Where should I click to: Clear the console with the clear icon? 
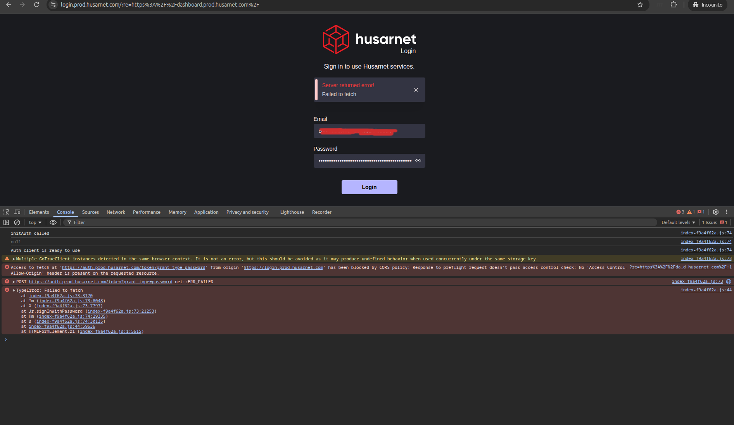point(17,222)
